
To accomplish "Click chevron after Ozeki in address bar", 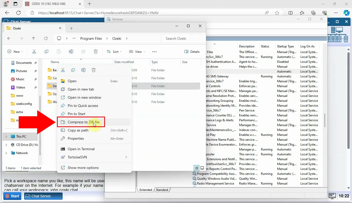I will [x=127, y=38].
